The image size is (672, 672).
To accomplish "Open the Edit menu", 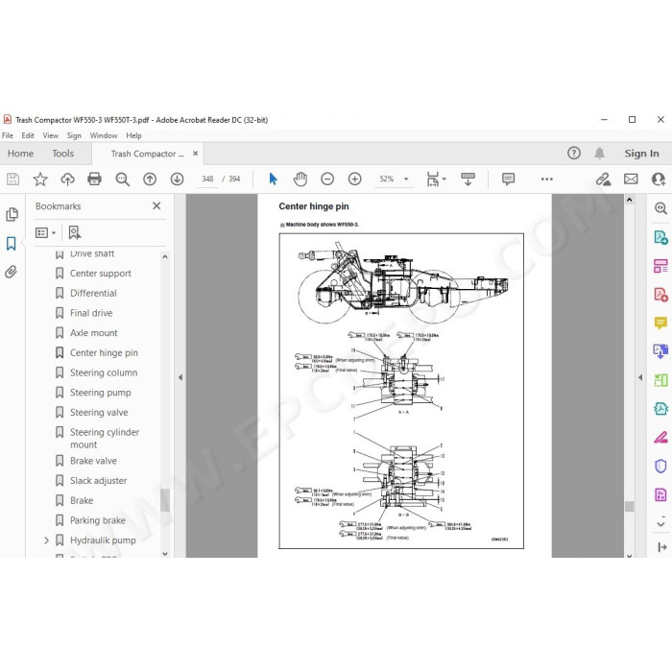I will (x=28, y=135).
